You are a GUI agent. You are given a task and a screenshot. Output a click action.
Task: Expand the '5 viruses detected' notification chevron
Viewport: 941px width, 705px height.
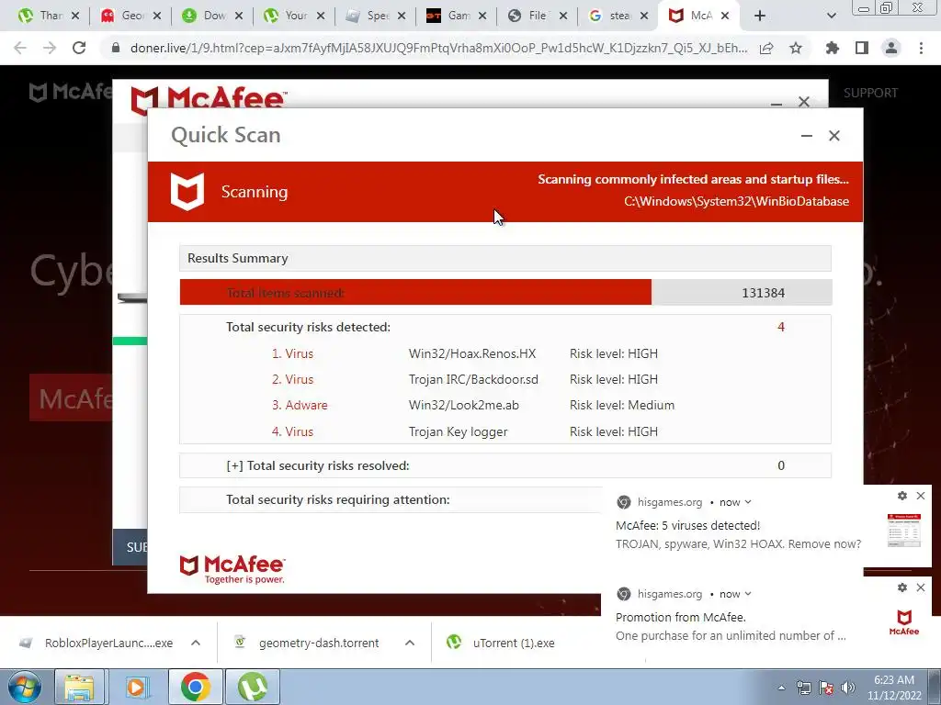point(748,502)
